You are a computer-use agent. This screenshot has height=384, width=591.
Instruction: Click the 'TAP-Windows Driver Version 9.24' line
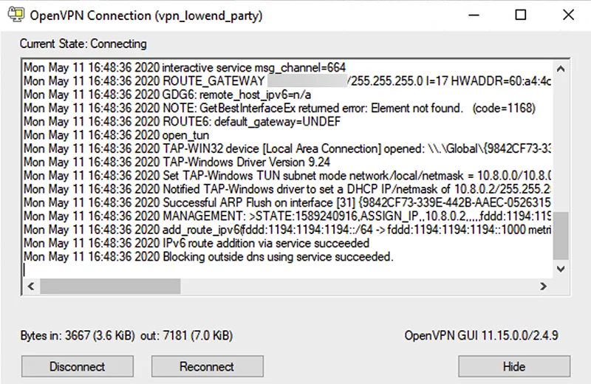[x=177, y=162]
